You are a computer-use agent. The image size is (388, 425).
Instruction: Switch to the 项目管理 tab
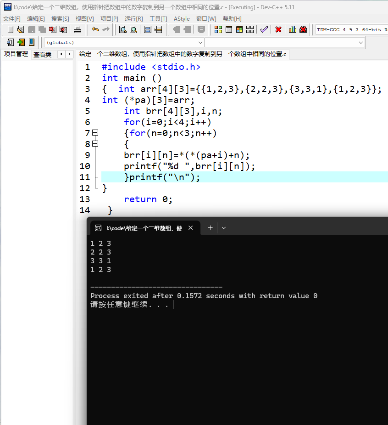click(x=16, y=54)
